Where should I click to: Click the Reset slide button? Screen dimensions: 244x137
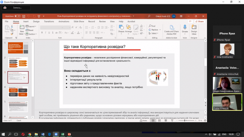[30, 30]
